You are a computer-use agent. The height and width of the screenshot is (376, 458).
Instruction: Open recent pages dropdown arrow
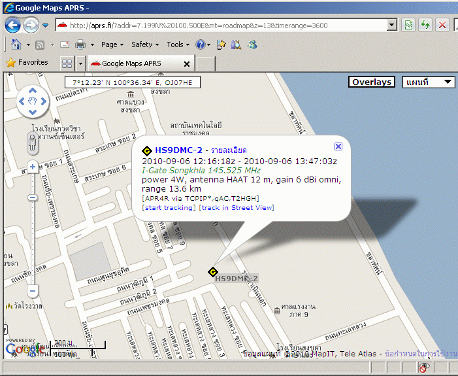coord(45,26)
